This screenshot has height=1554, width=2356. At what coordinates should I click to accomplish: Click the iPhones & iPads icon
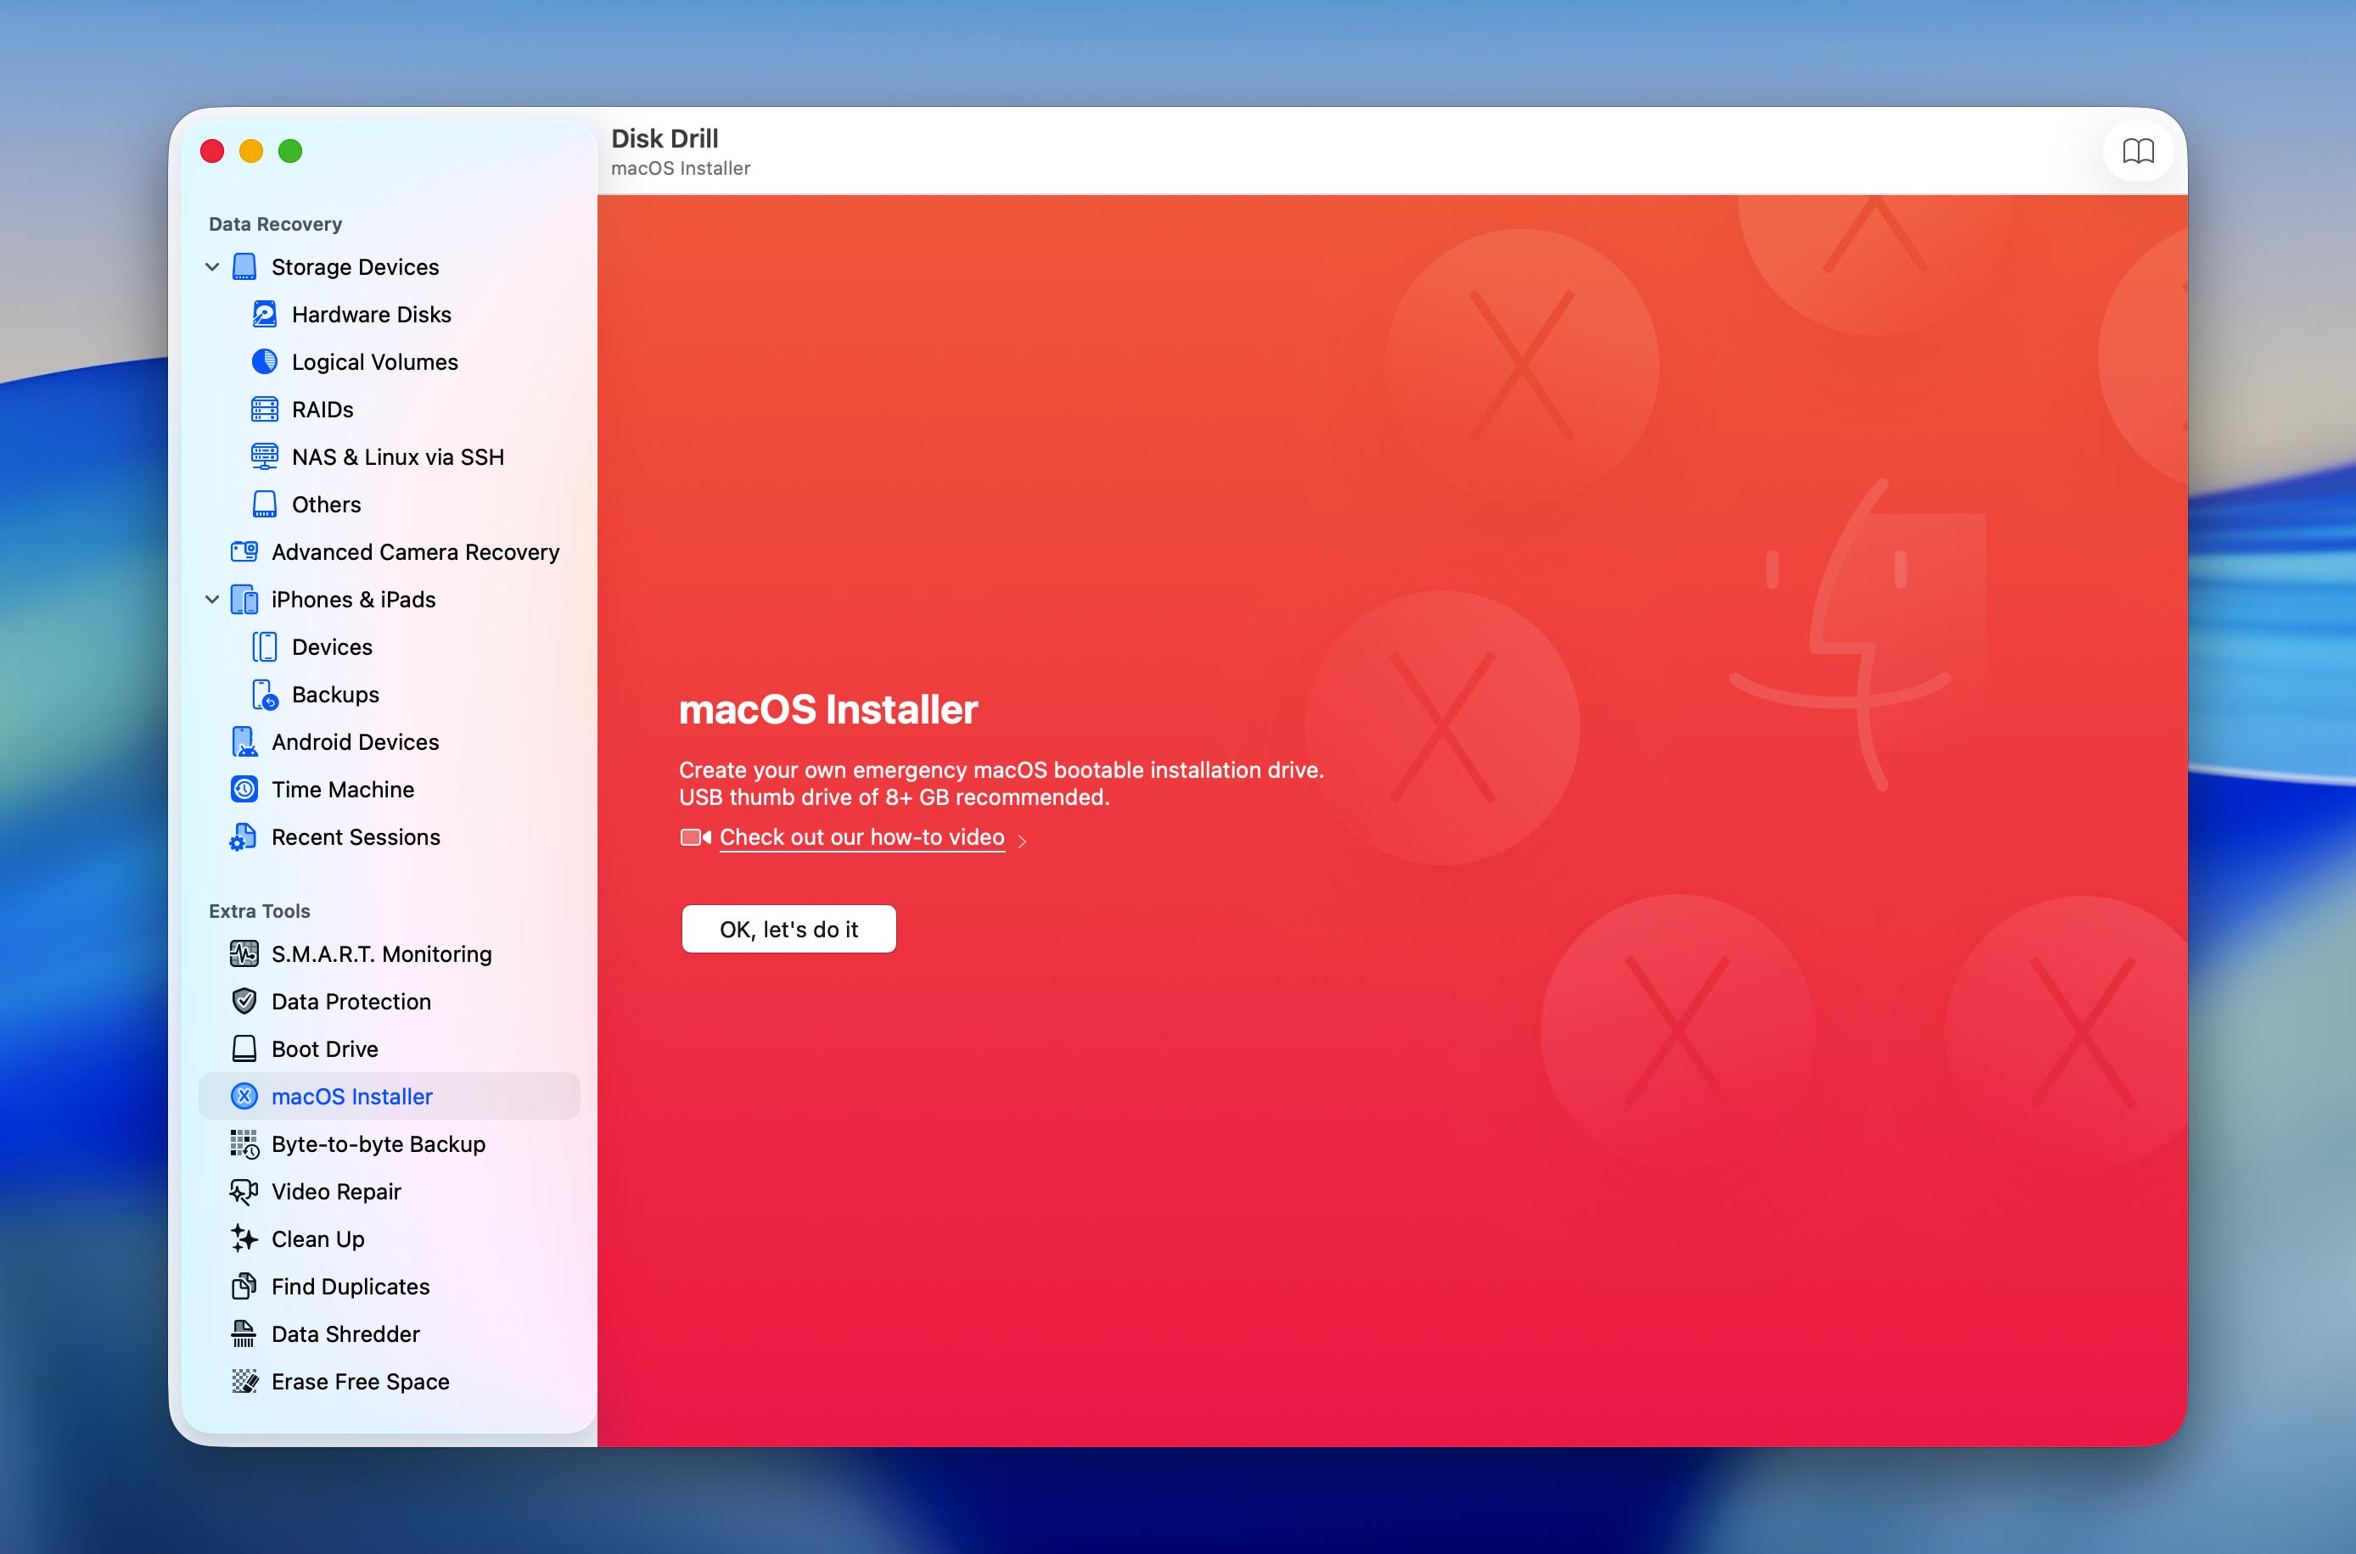(x=244, y=600)
